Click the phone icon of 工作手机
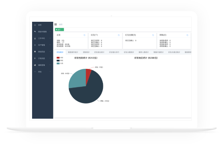This screenshot has height=144, width=223. coord(35,38)
